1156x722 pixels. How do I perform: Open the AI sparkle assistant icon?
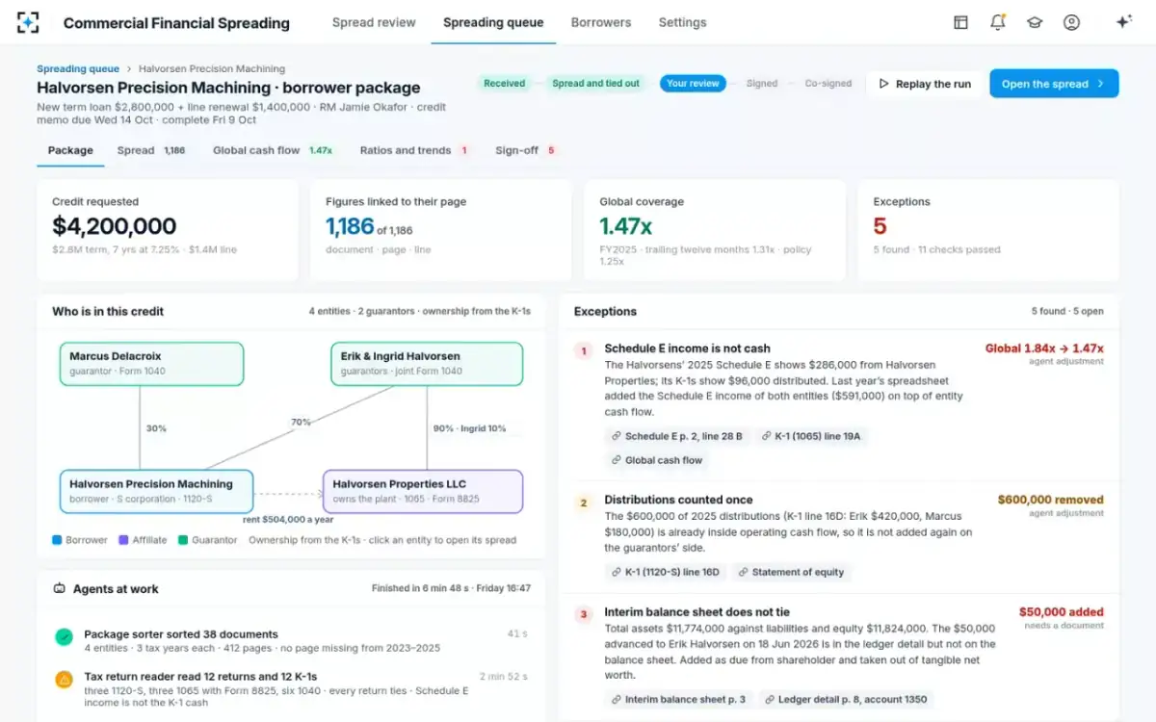coord(1123,22)
